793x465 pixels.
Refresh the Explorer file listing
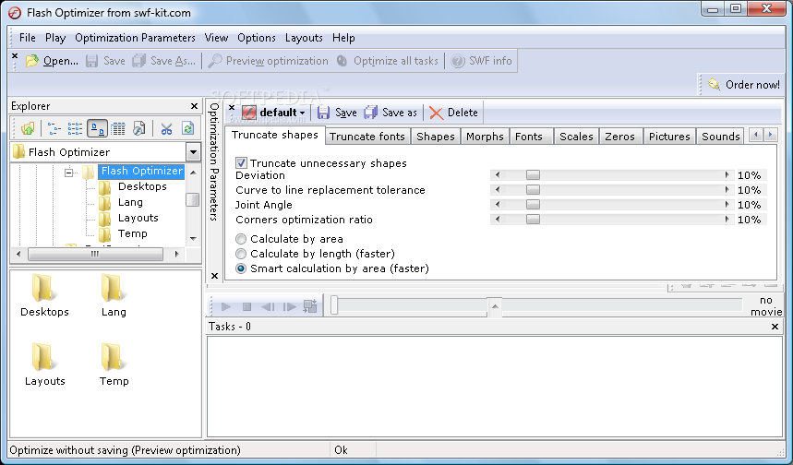point(187,128)
